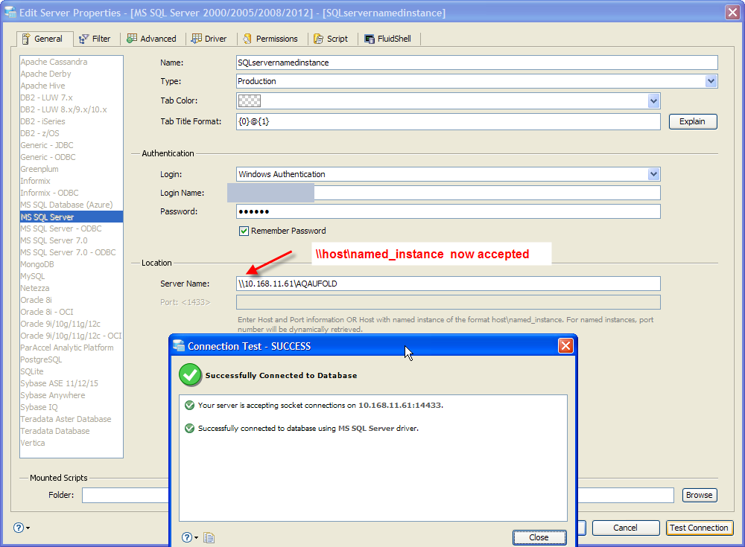Select SQLite in server list
The width and height of the screenshot is (745, 547).
[x=32, y=371]
